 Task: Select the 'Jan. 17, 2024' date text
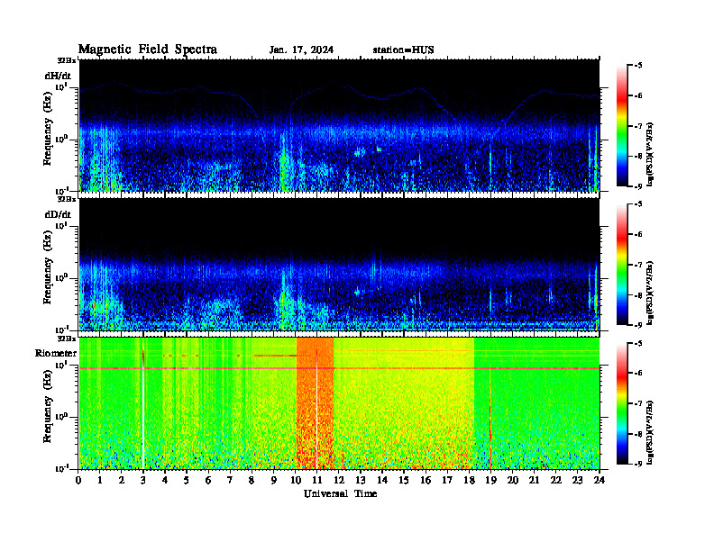coord(301,50)
